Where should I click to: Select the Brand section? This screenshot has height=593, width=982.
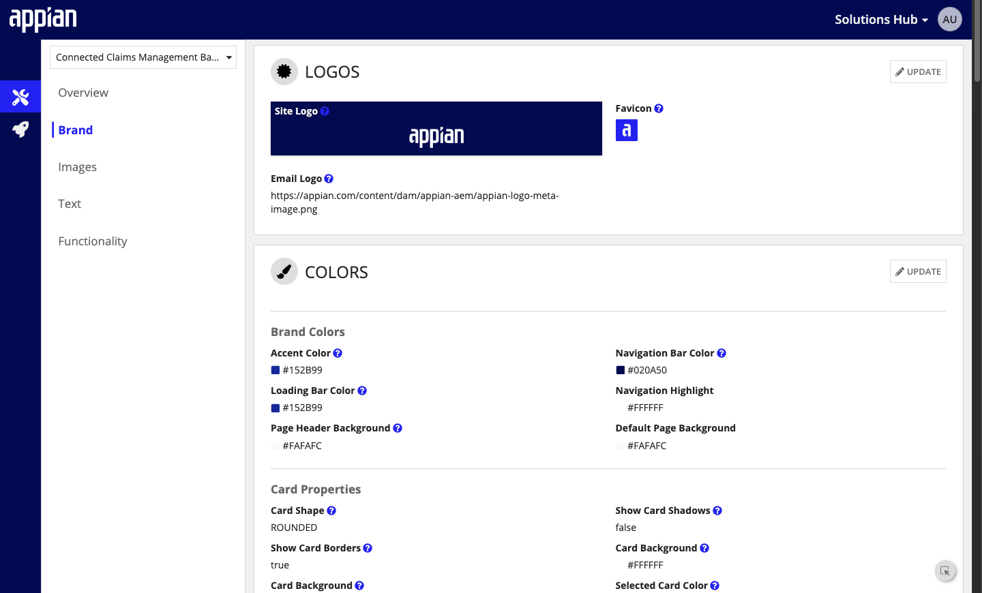(76, 130)
